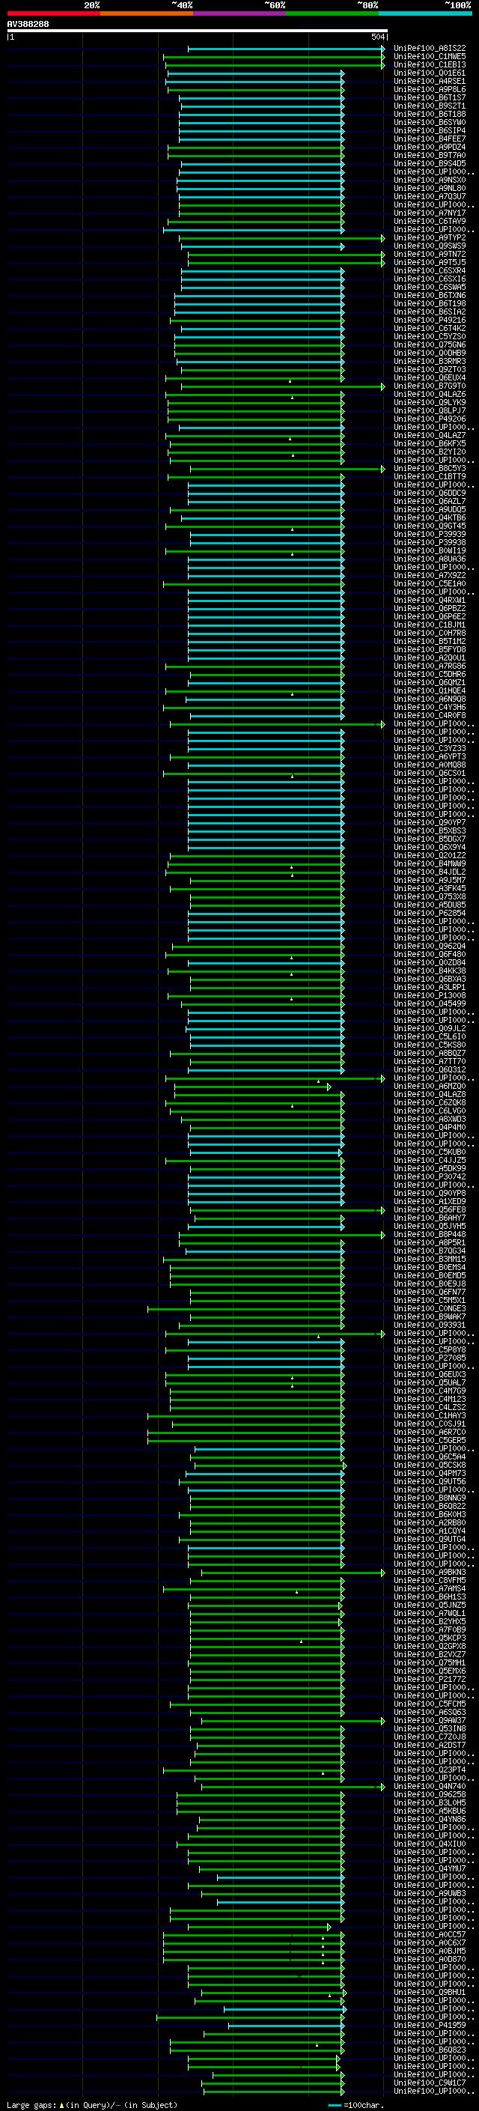Image resolution: width=479 pixels, height=2111 pixels.
Task: Click the UniRef100_B7G9T0 label
Action: [x=430, y=386]
